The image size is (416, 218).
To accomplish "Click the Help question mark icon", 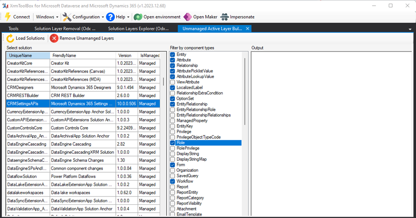I will click(110, 17).
